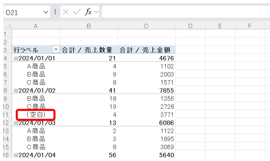Viewport: 270px width, 161px height.
Task: Click C商品 in row 7
Action: tap(36, 82)
